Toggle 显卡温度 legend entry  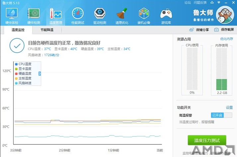pos(23,69)
